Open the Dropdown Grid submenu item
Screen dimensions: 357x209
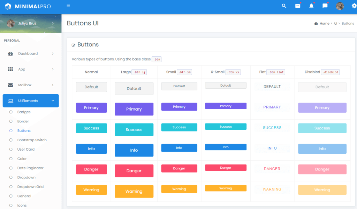click(x=30, y=186)
